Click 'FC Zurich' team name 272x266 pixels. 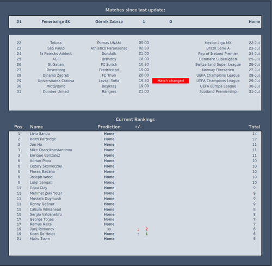(x=109, y=65)
